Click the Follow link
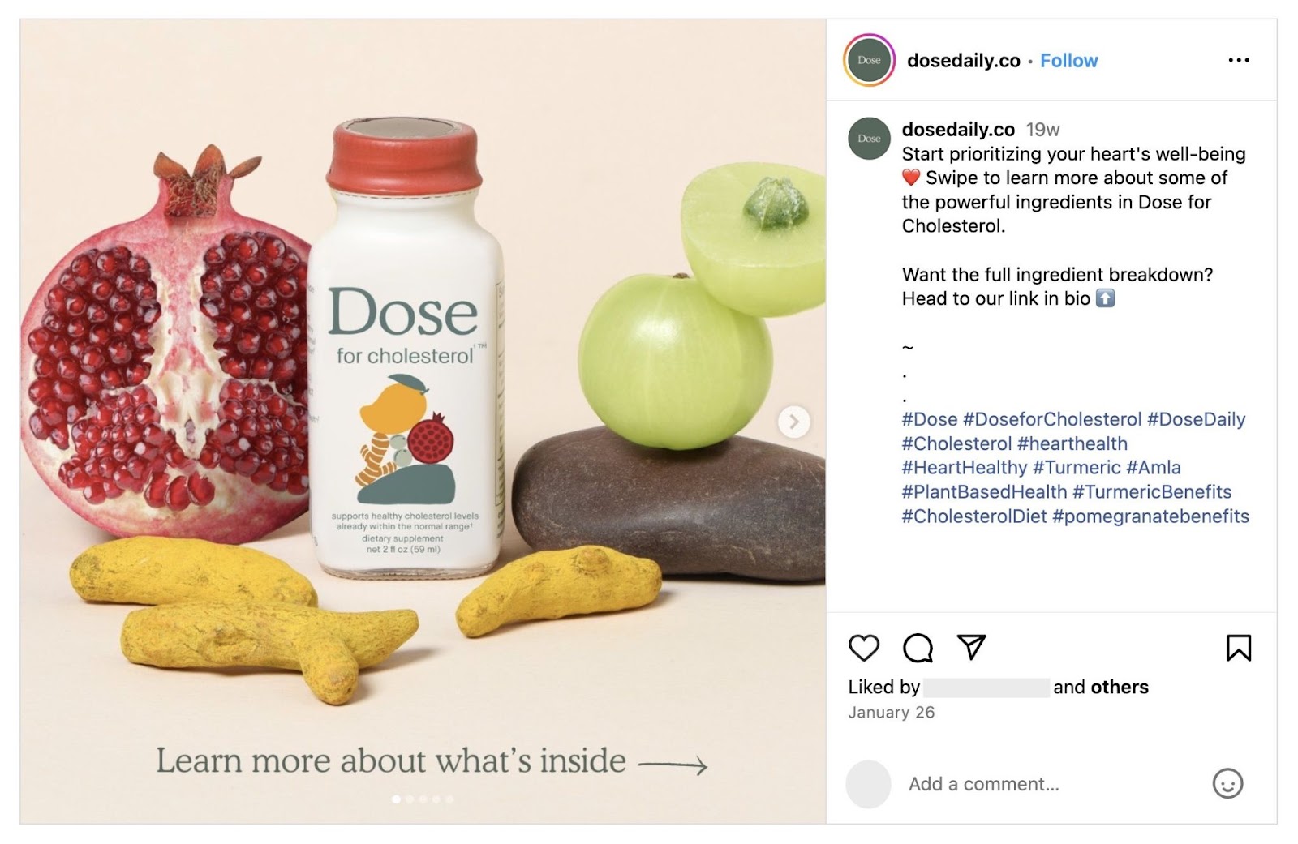 (1068, 60)
